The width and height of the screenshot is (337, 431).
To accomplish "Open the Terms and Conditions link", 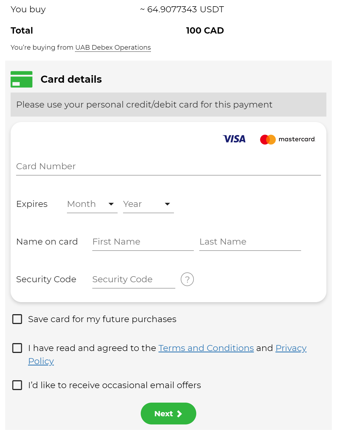I will click(206, 348).
